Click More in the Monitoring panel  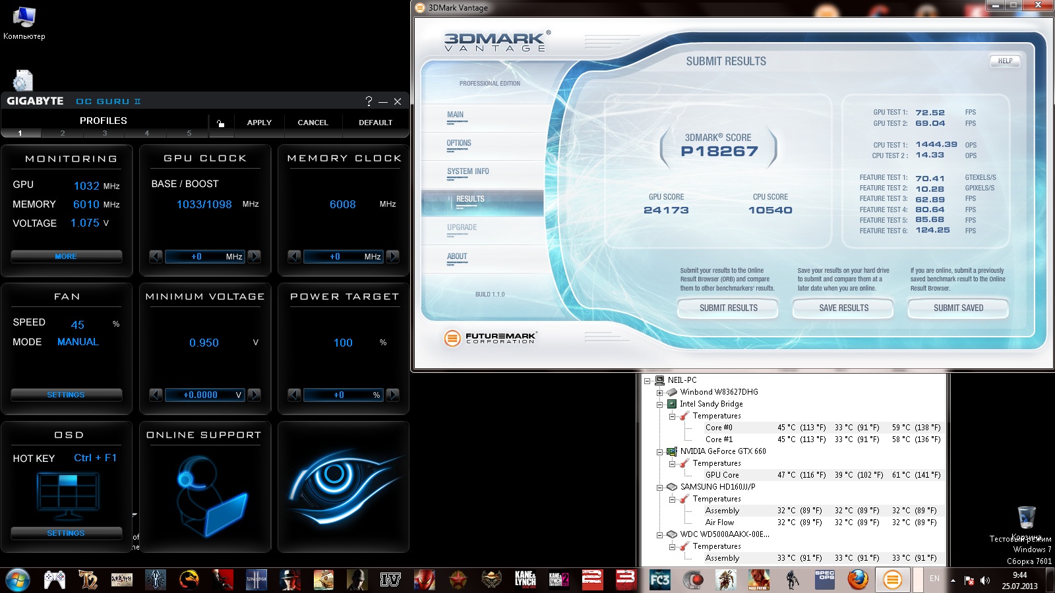[x=66, y=256]
